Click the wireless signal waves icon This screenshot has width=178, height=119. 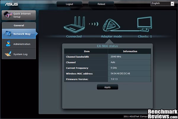tap(94, 24)
